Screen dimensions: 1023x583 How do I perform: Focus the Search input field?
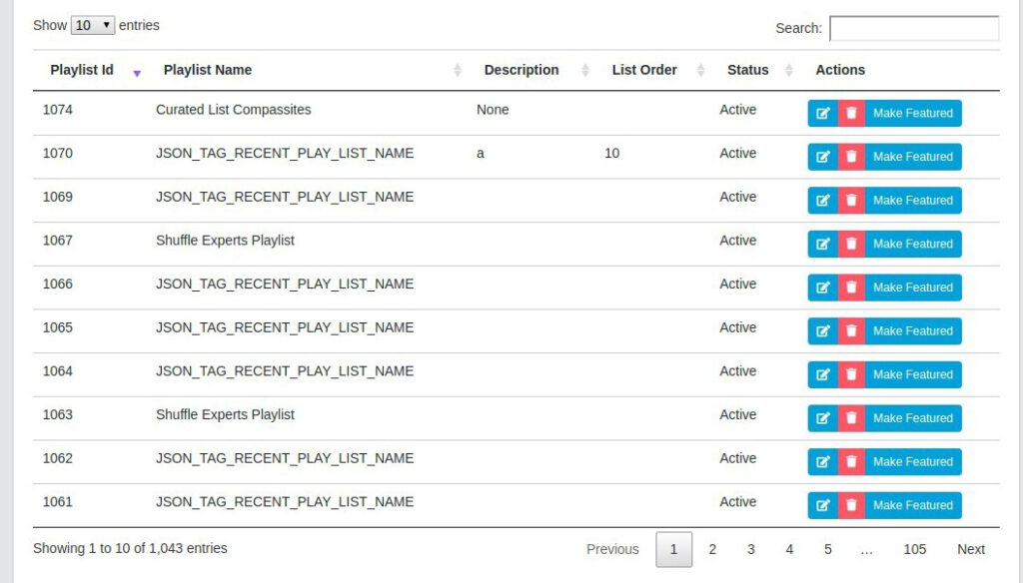[x=914, y=28]
